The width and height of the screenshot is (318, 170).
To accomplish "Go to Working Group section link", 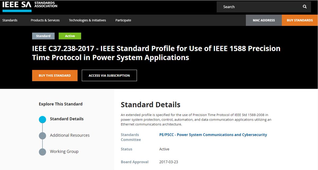I will (x=64, y=151).
